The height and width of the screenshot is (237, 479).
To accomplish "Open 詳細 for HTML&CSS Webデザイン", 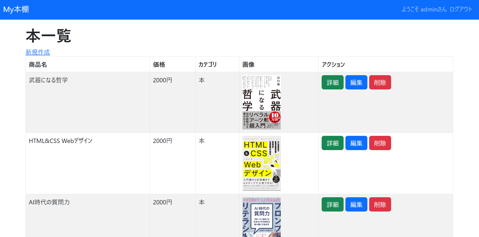I will tap(332, 143).
